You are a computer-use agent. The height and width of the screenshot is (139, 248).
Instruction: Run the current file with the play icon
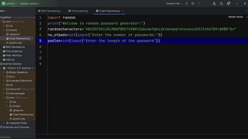click(187, 3)
